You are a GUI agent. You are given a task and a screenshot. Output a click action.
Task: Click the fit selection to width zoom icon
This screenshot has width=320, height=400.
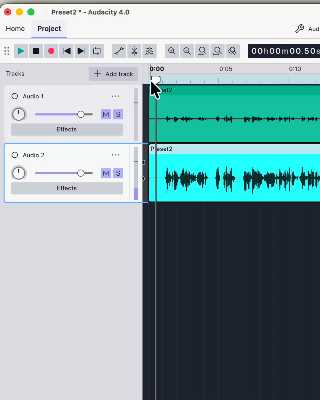tap(202, 51)
